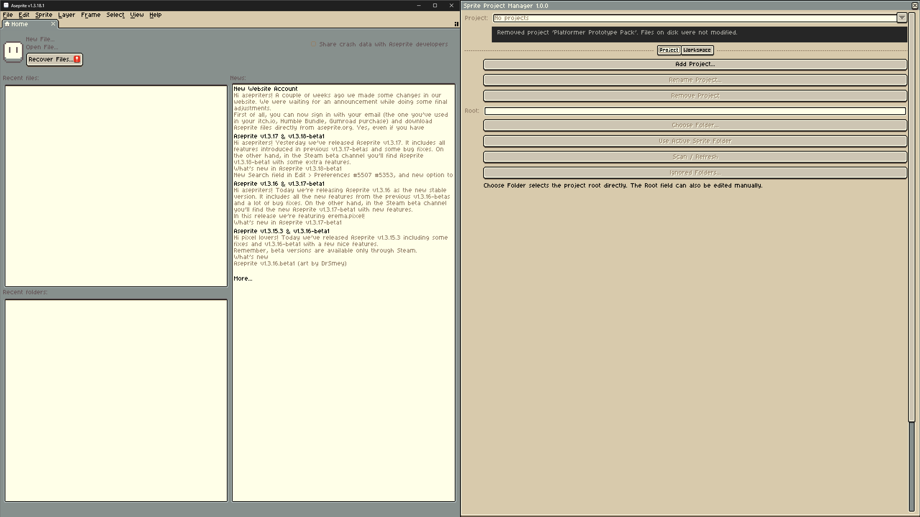Click the Add Project... button
920x517 pixels.
pos(695,64)
